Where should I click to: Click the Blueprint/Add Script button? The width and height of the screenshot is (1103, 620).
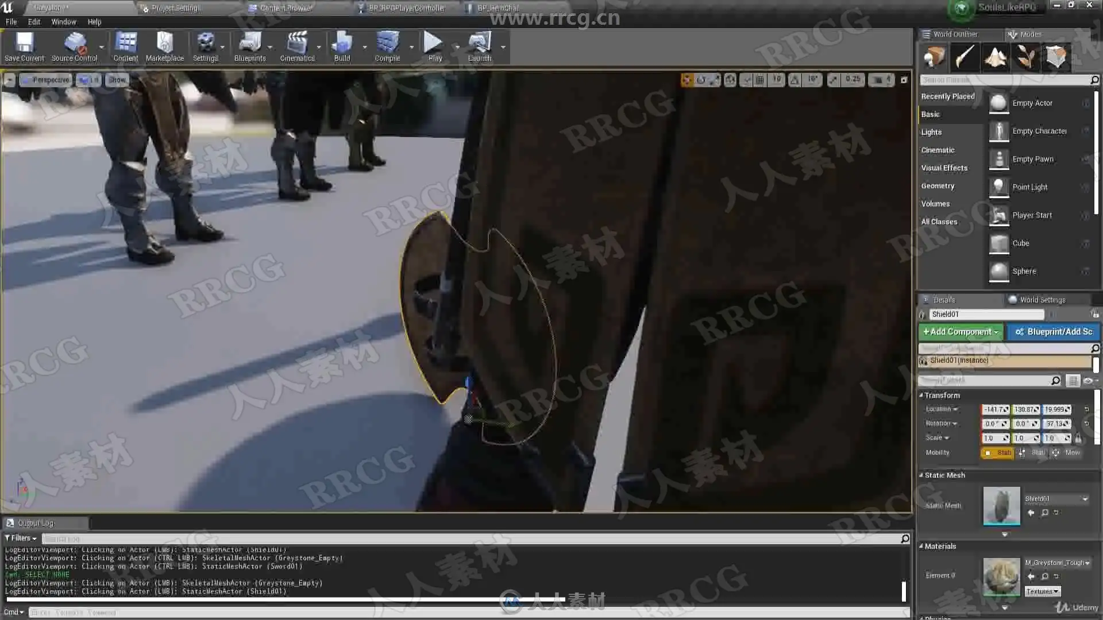1054,332
